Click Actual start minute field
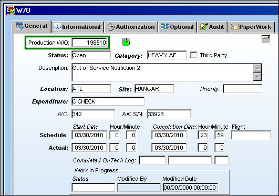The image size is (279, 196). point(131,148)
